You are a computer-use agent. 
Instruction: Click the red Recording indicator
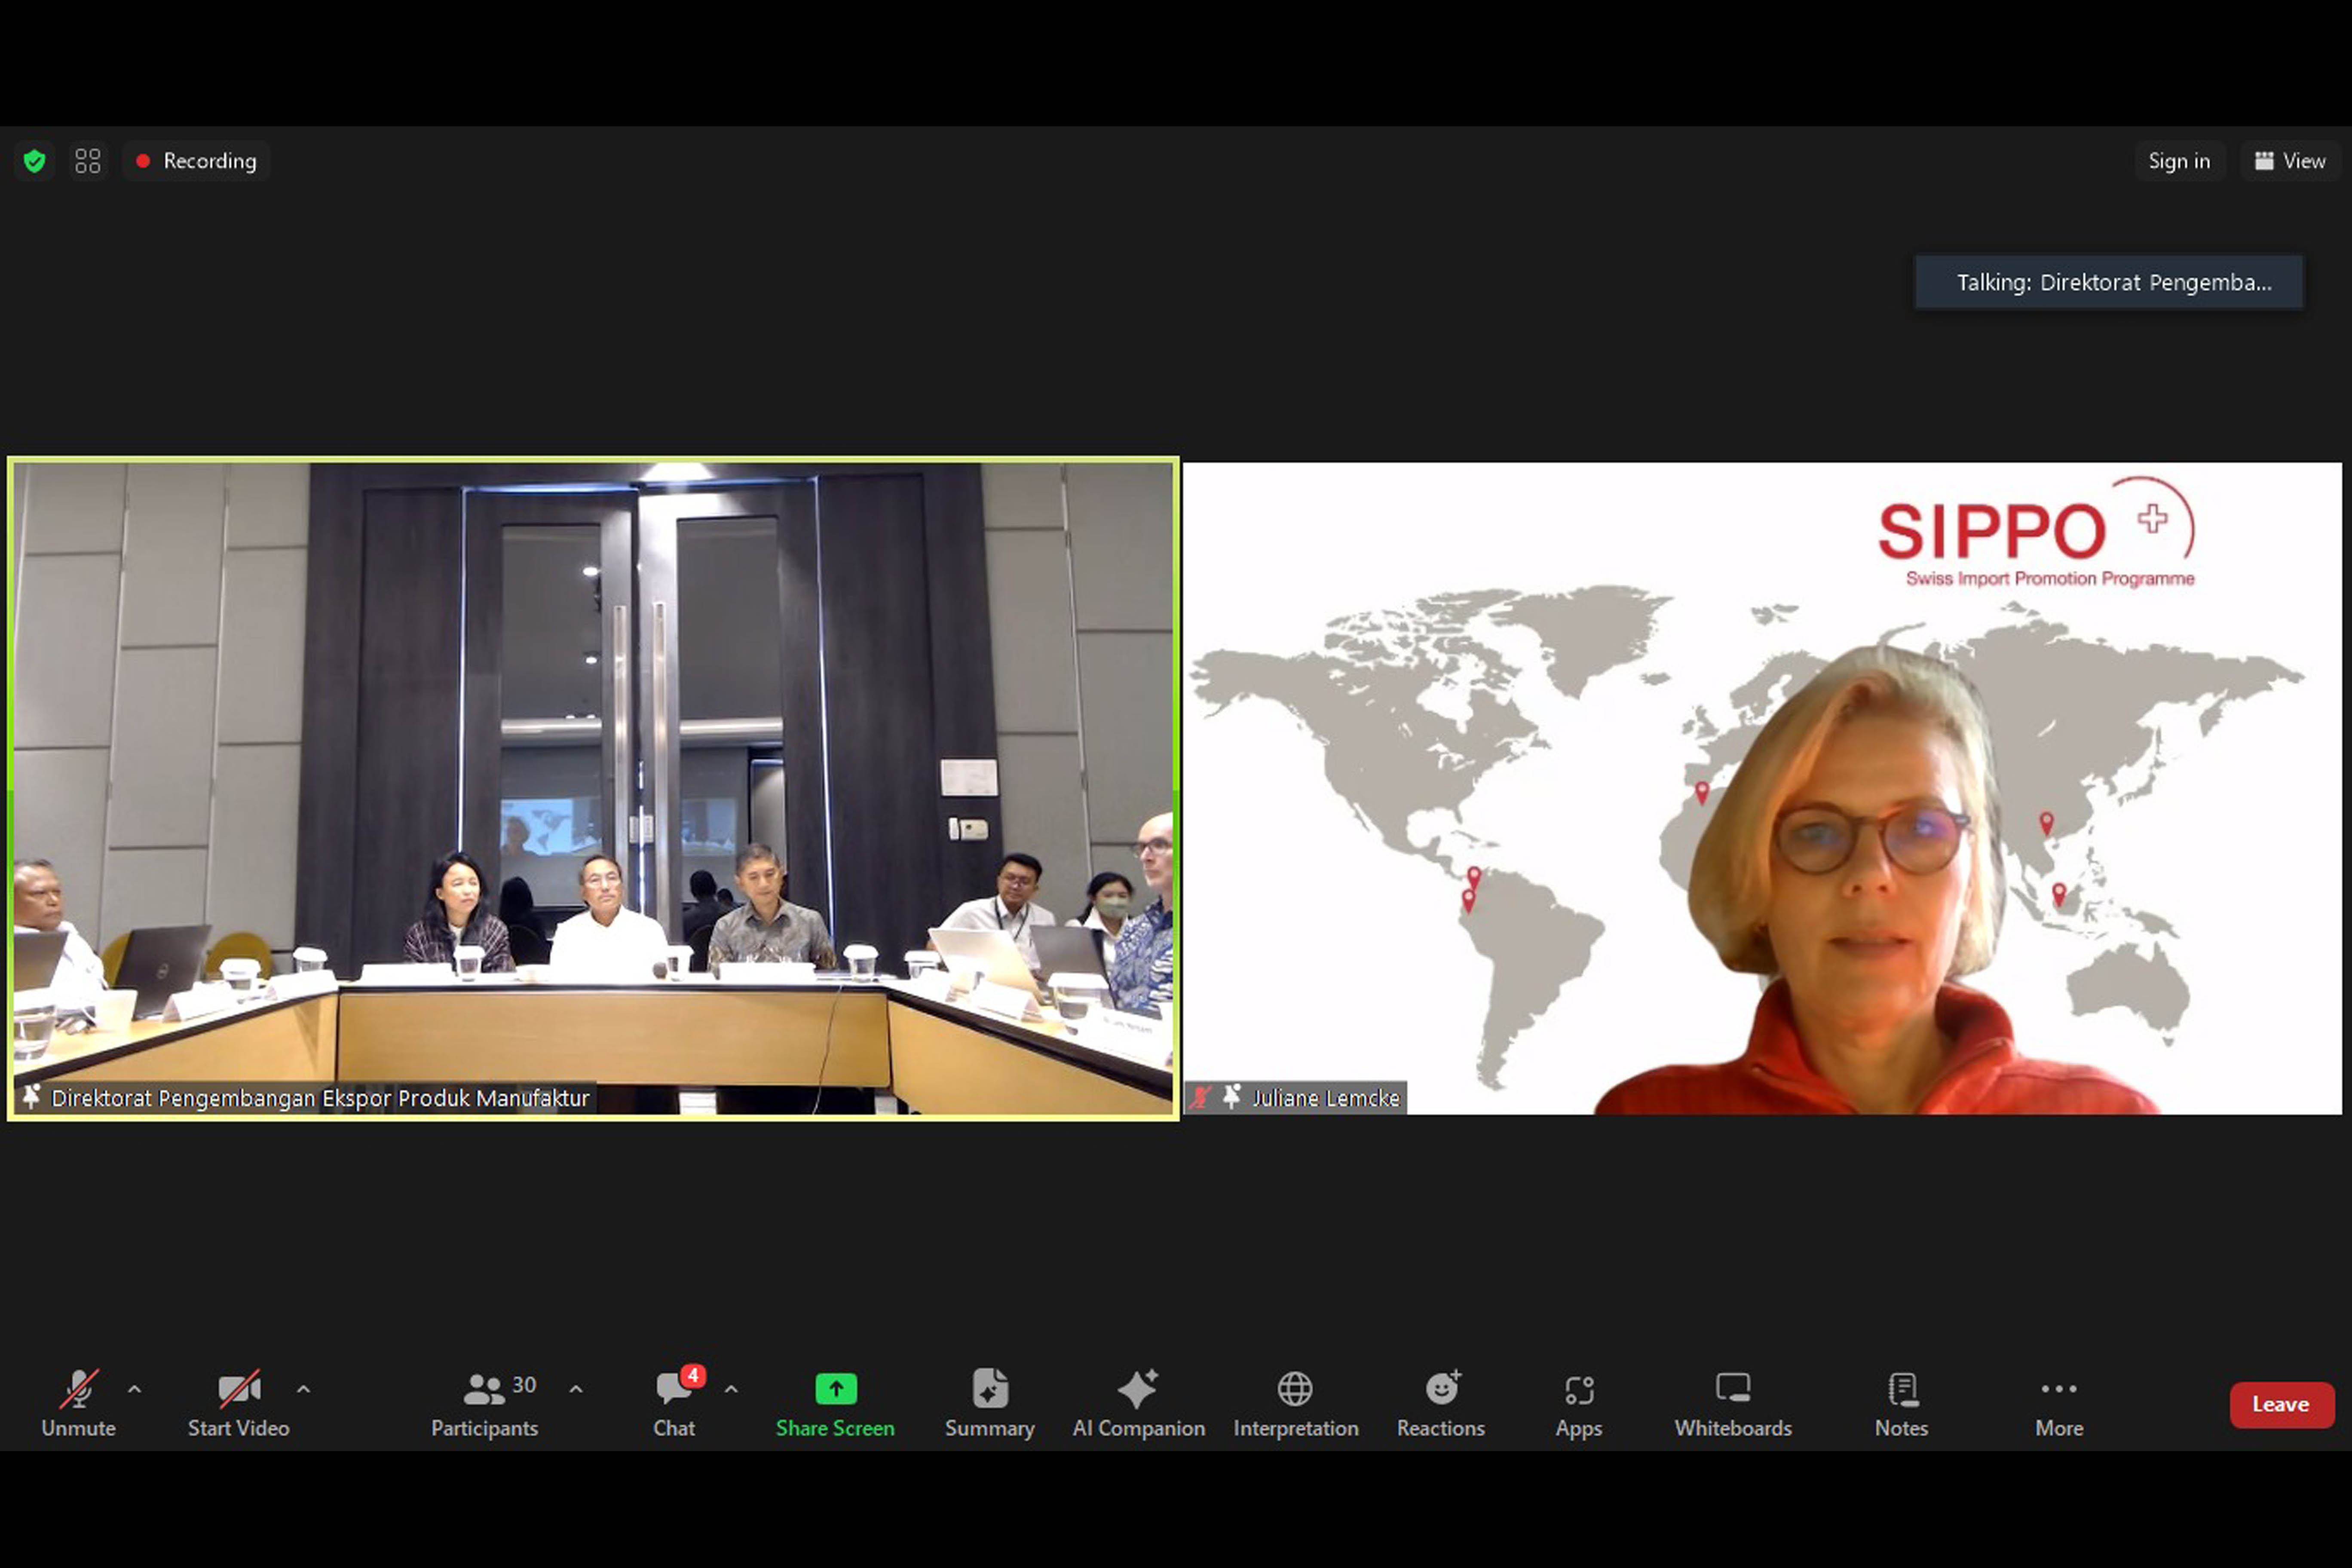pos(197,161)
